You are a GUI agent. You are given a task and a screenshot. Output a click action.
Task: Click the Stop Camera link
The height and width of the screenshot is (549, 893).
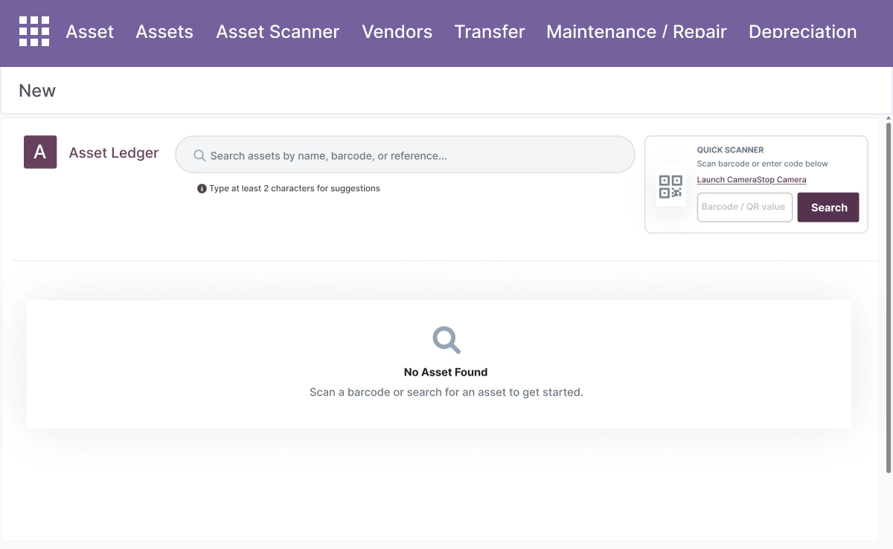[781, 180]
